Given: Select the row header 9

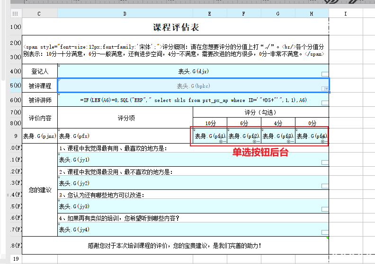Looking at the screenshot, I should [x=16, y=136].
